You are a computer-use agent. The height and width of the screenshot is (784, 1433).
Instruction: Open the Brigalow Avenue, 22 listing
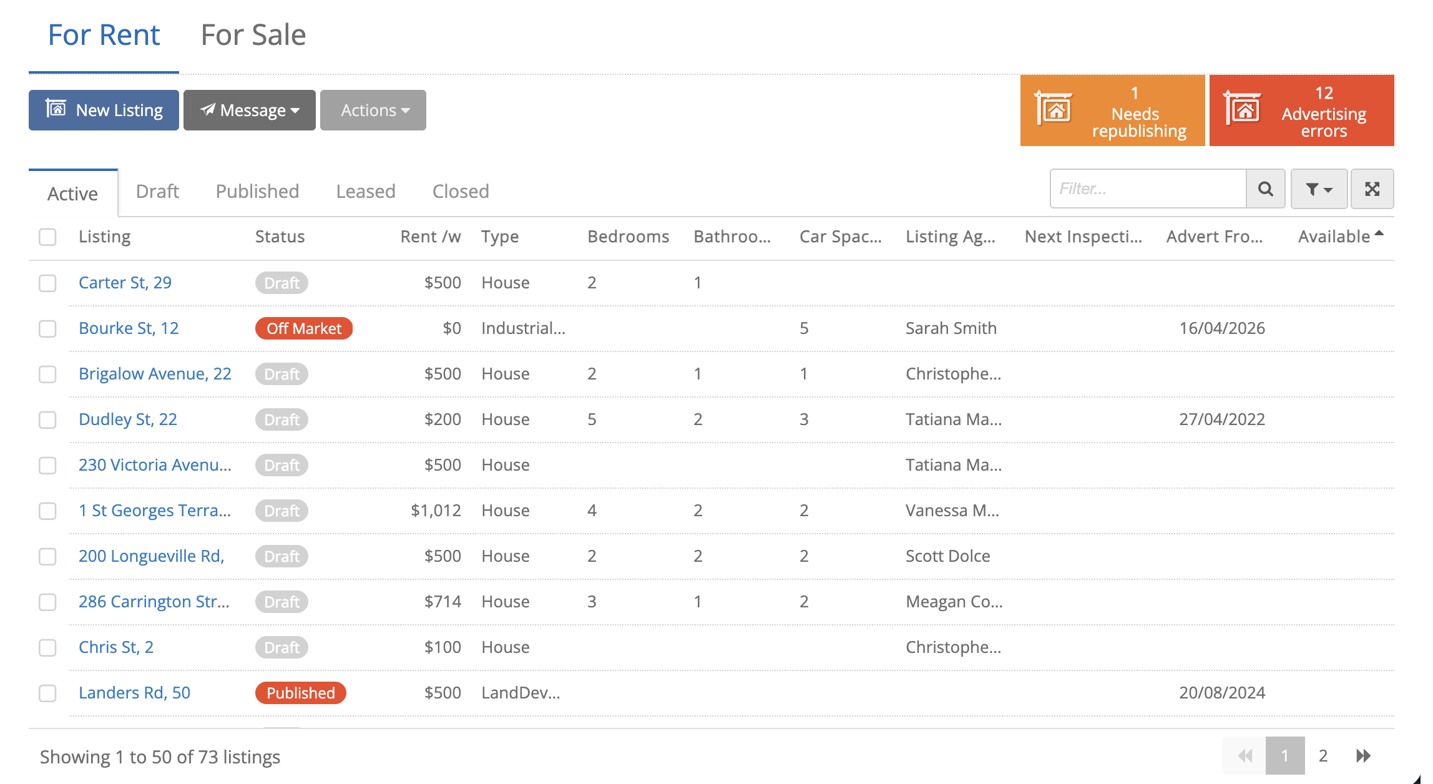coord(155,374)
